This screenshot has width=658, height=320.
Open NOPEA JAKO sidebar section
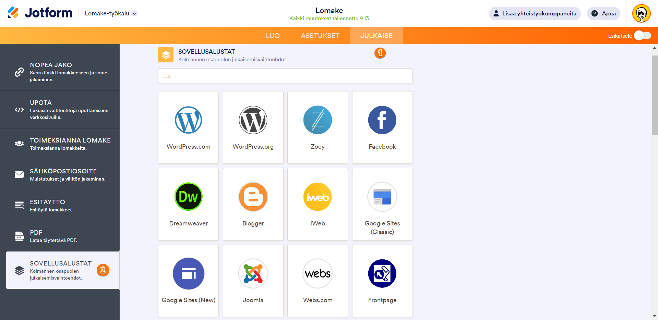(60, 72)
